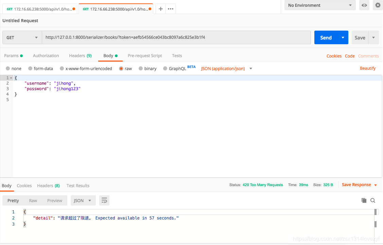Open the tab options three-dots menu
The width and height of the screenshot is (383, 245).
coord(171,9)
